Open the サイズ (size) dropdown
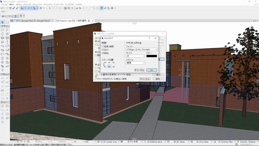 (136, 56)
